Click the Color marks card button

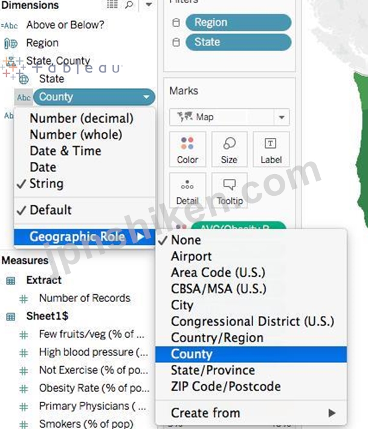(x=187, y=149)
